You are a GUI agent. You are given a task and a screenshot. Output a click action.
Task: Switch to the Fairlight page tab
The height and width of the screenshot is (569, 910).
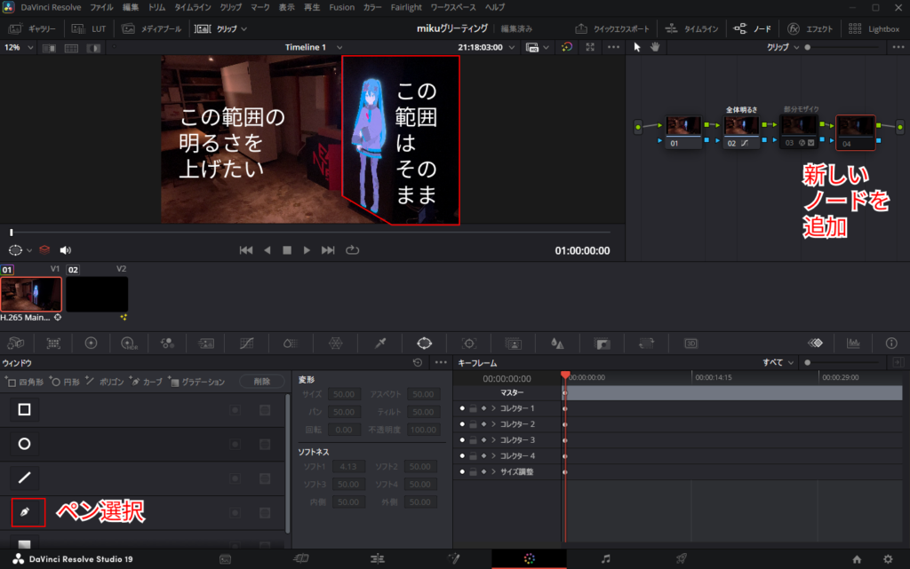[605, 559]
